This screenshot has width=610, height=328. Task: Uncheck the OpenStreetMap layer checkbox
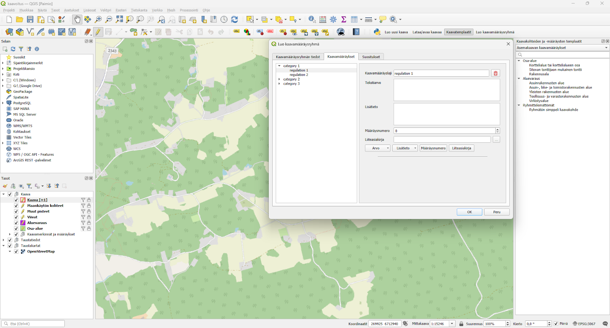pyautogui.click(x=16, y=251)
